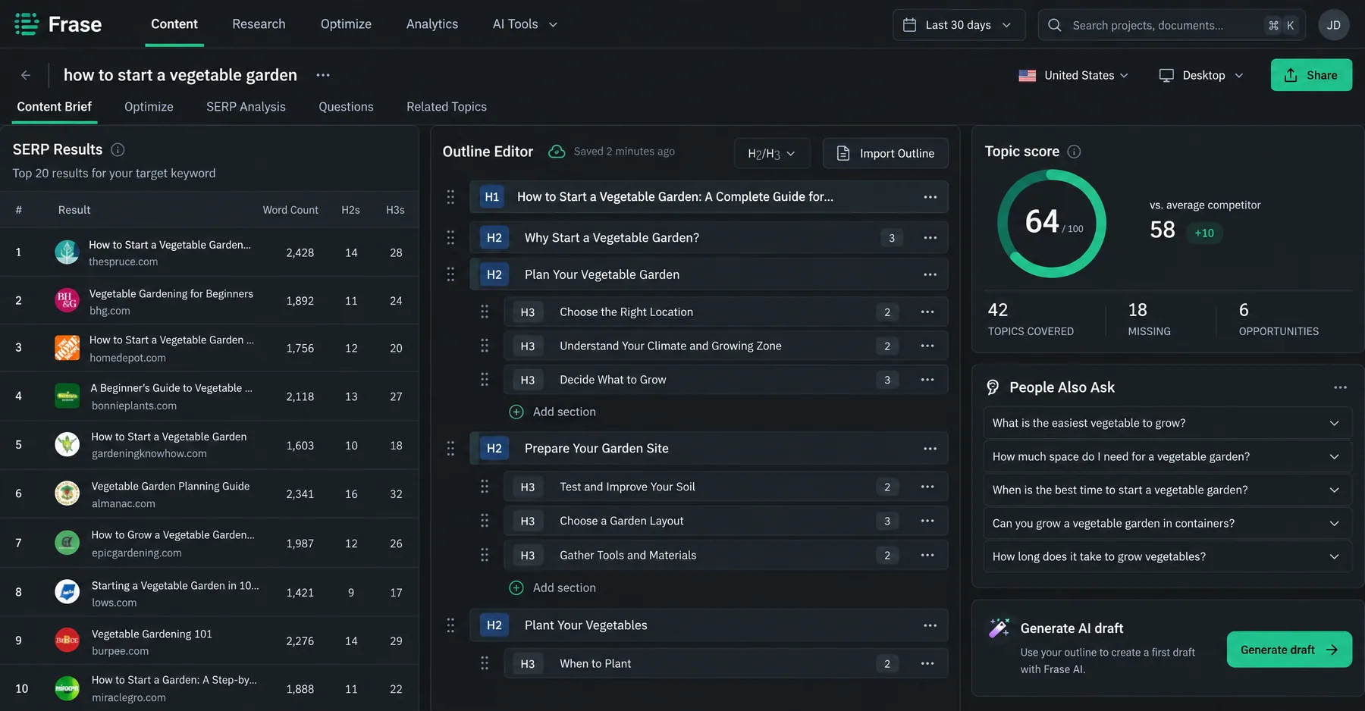Open options for Decide What to Grow
Viewport: 1365px width, 711px height.
click(927, 380)
